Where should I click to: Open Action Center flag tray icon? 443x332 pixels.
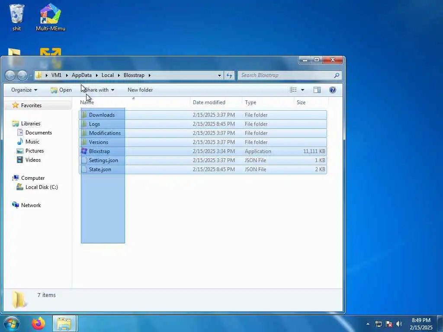[x=389, y=324]
